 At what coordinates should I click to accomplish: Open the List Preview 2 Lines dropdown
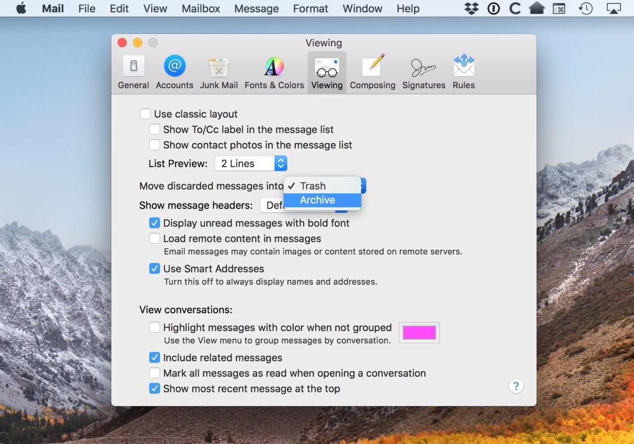251,164
